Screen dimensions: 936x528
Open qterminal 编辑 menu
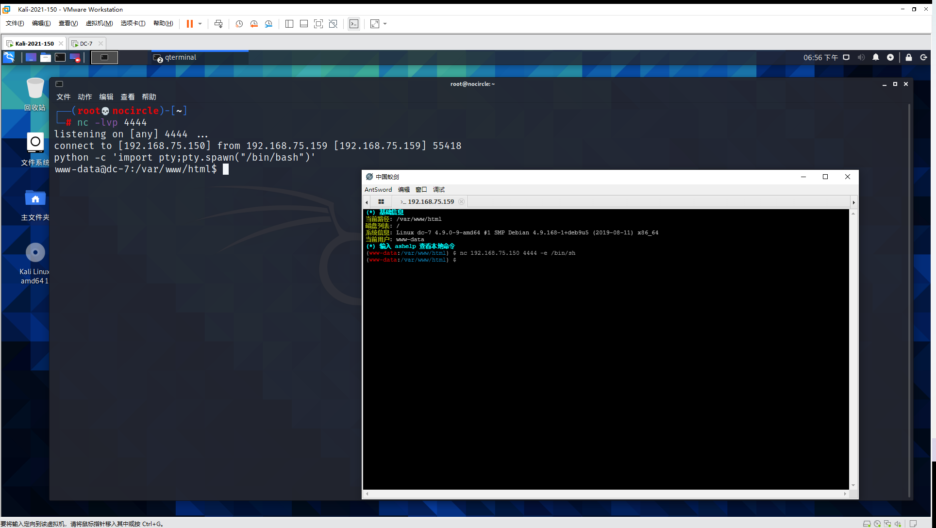[106, 97]
